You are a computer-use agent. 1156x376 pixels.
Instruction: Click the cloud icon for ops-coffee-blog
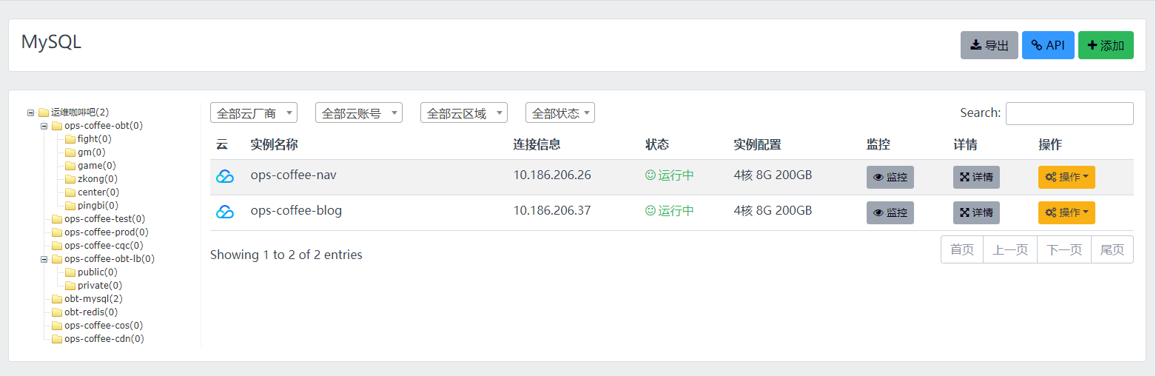pos(224,212)
